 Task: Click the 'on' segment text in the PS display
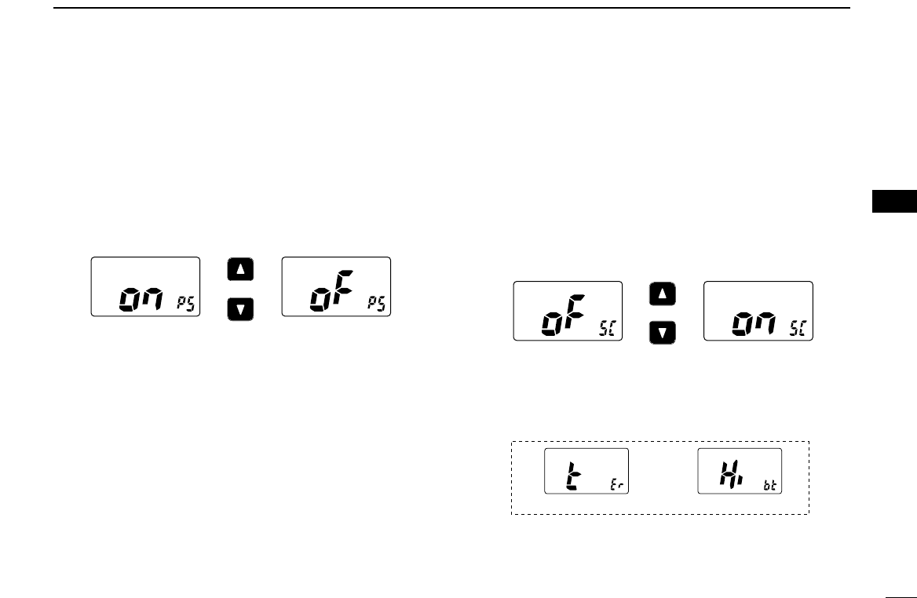coord(141,300)
